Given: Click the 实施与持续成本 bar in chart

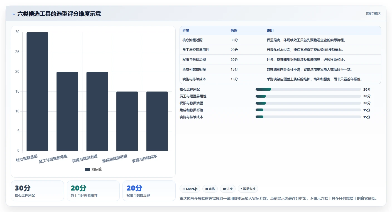Looking at the screenshot, I should point(157,121).
